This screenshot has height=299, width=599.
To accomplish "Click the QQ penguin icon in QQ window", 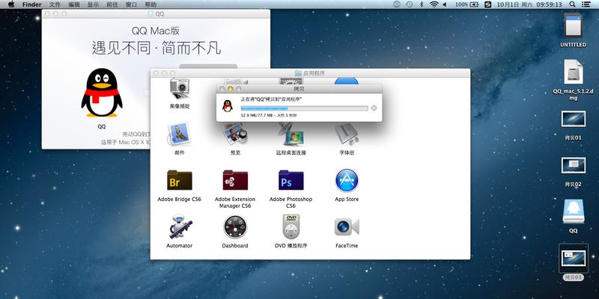I will [102, 93].
